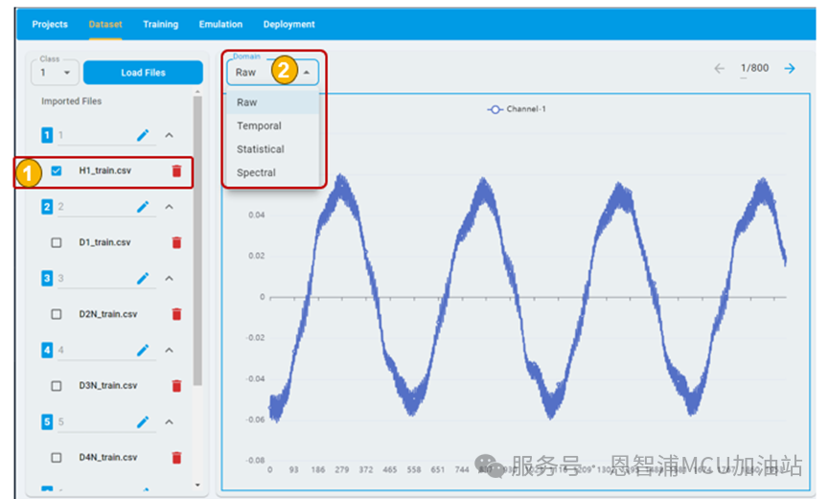Collapse class 2 file group

point(170,207)
